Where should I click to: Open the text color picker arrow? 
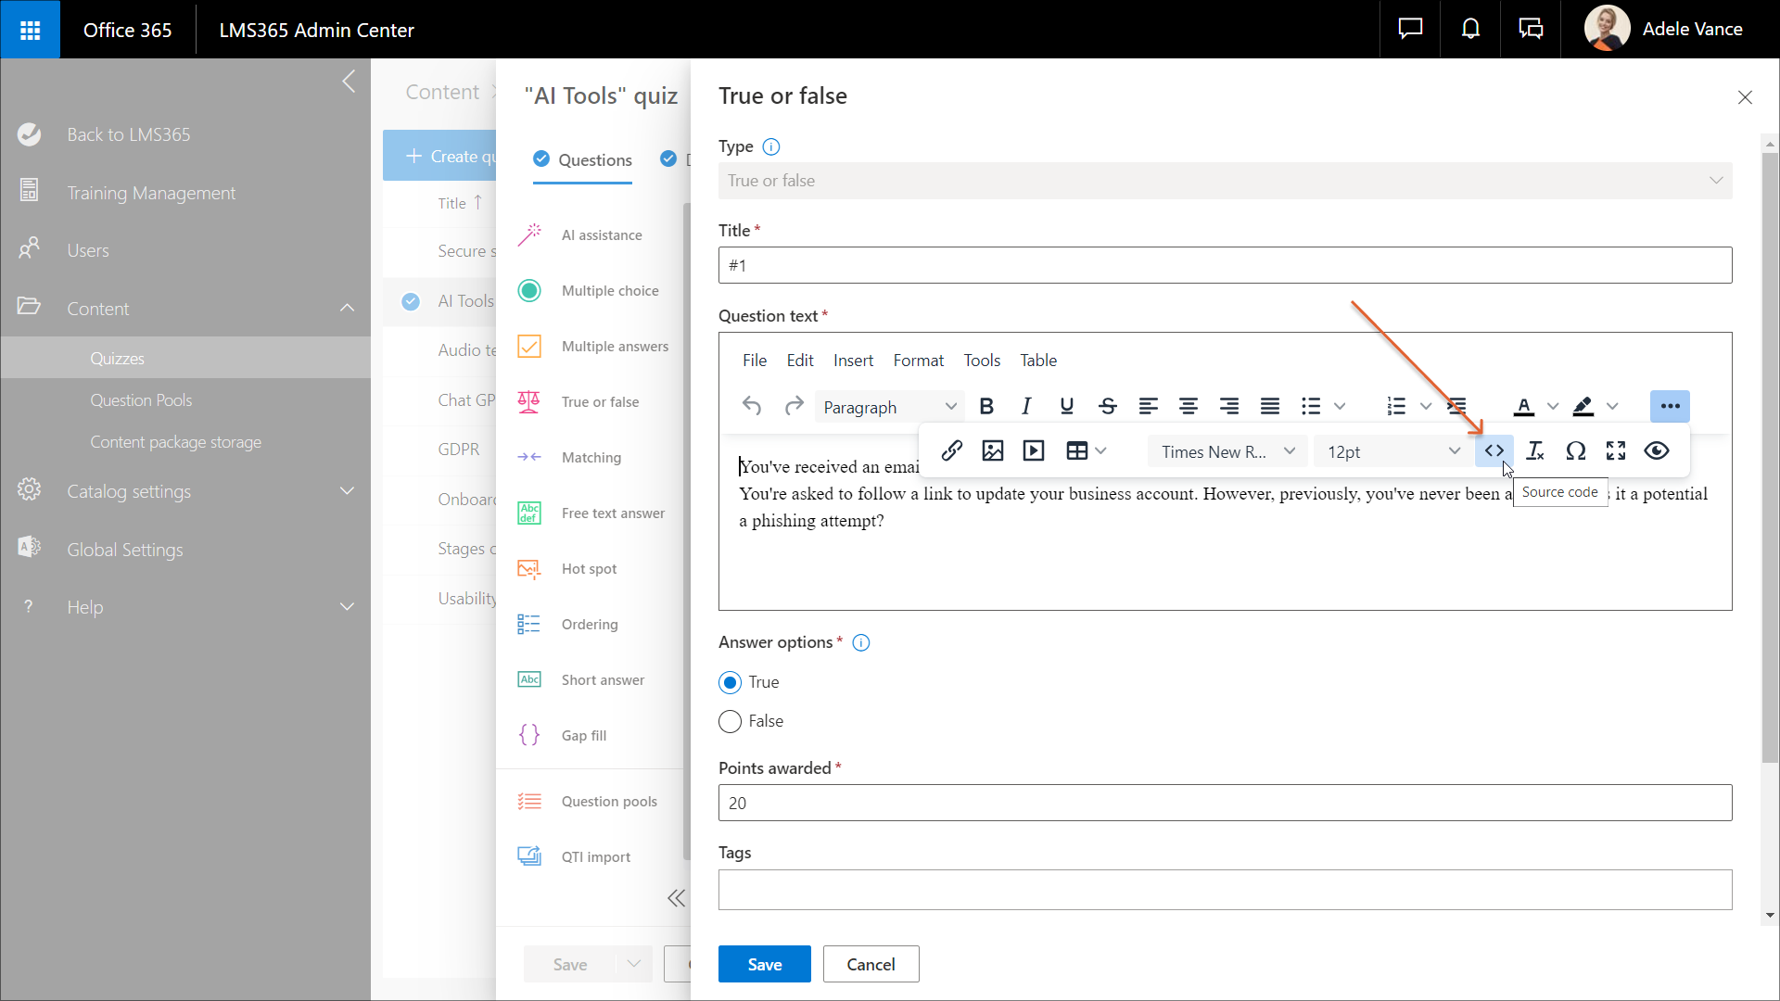[x=1553, y=407]
